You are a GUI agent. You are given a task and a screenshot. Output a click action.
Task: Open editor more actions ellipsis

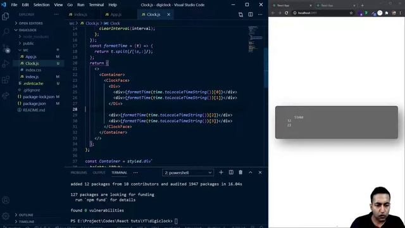[260, 15]
